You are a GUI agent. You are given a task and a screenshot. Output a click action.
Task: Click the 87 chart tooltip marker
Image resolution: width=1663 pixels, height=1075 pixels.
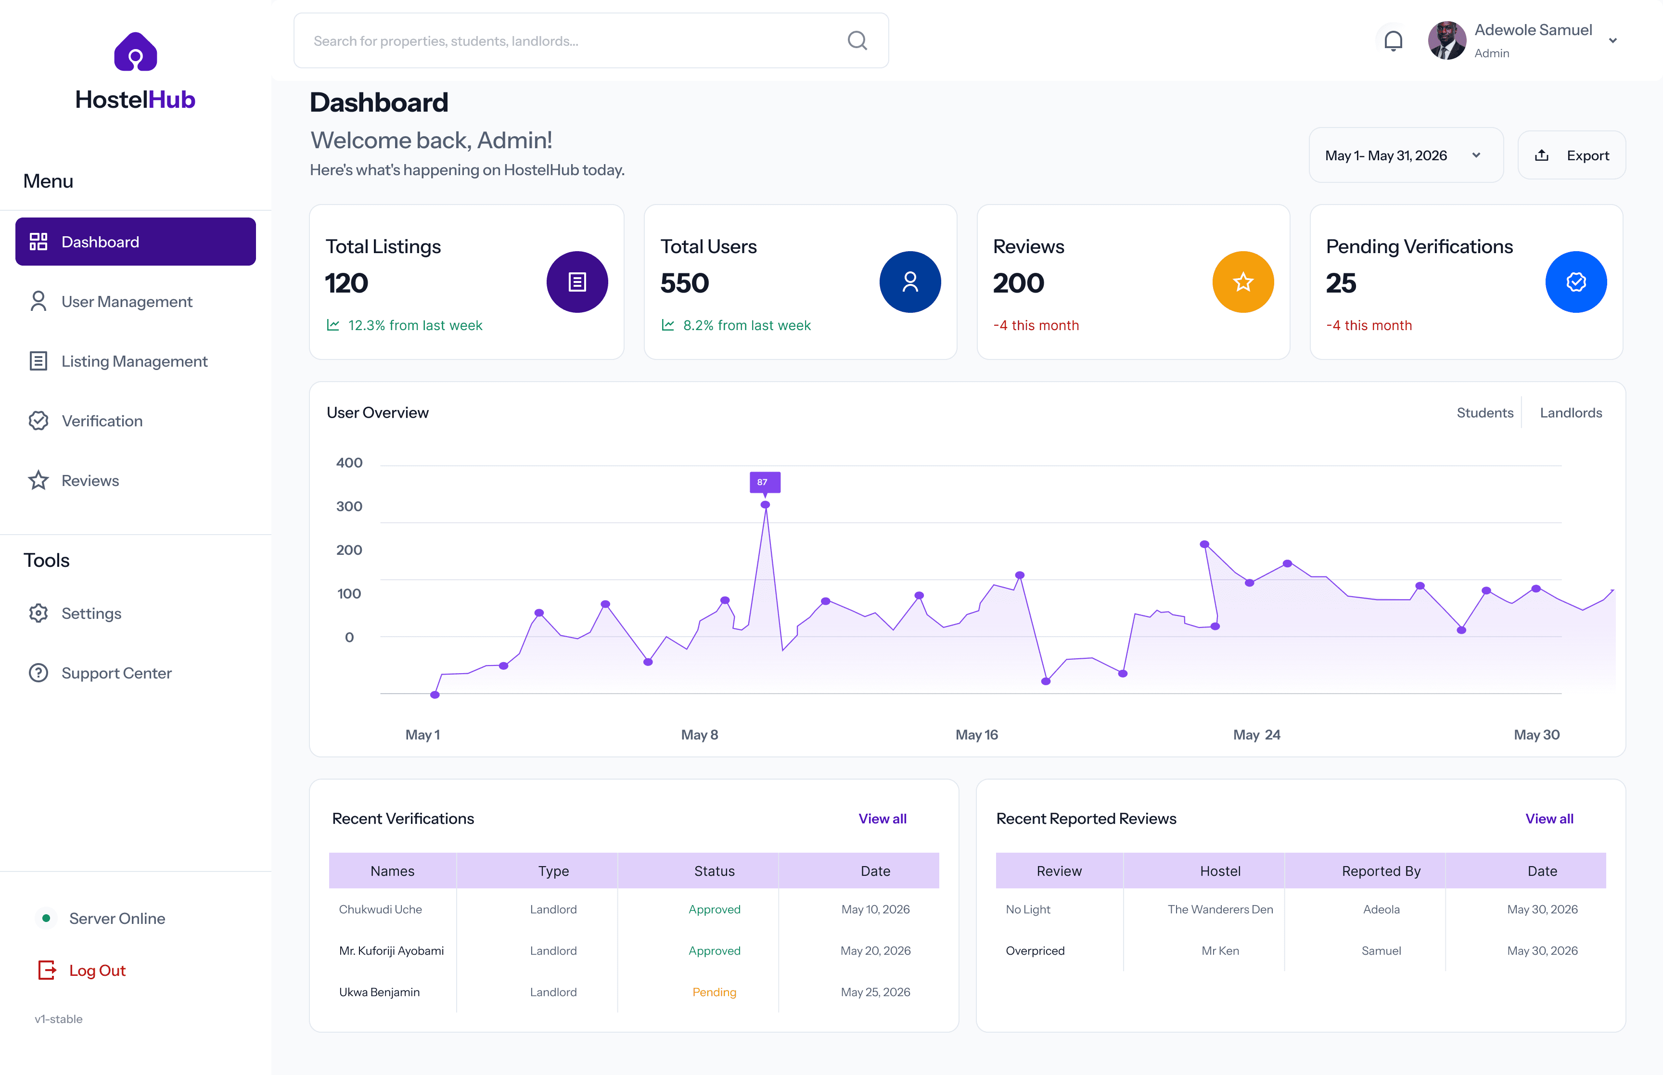tap(764, 482)
